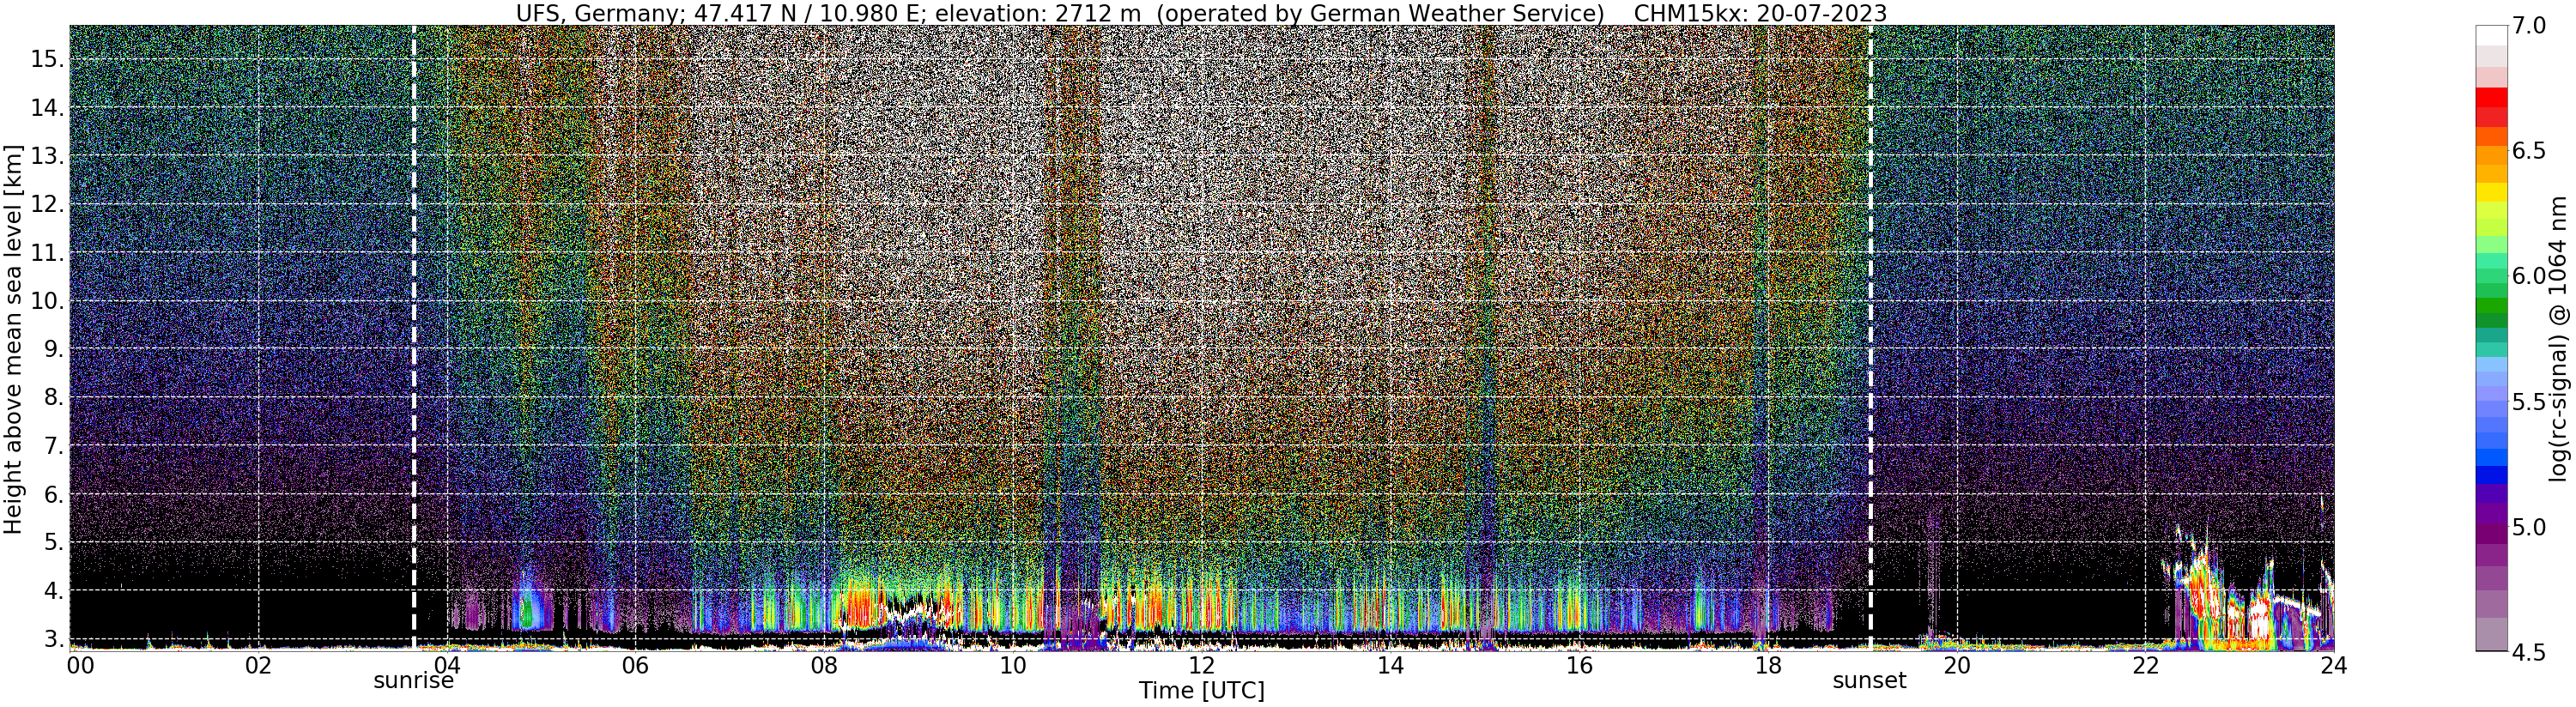
Task: Click the 00 tick on the time axis
Action: (x=80, y=665)
